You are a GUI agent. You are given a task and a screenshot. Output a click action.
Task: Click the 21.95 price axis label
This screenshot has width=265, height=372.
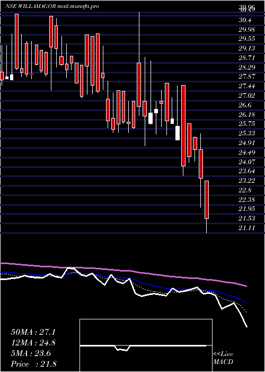coord(246,209)
